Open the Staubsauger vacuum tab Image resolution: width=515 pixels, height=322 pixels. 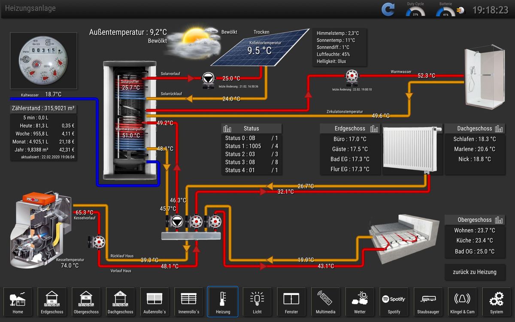tap(428, 302)
